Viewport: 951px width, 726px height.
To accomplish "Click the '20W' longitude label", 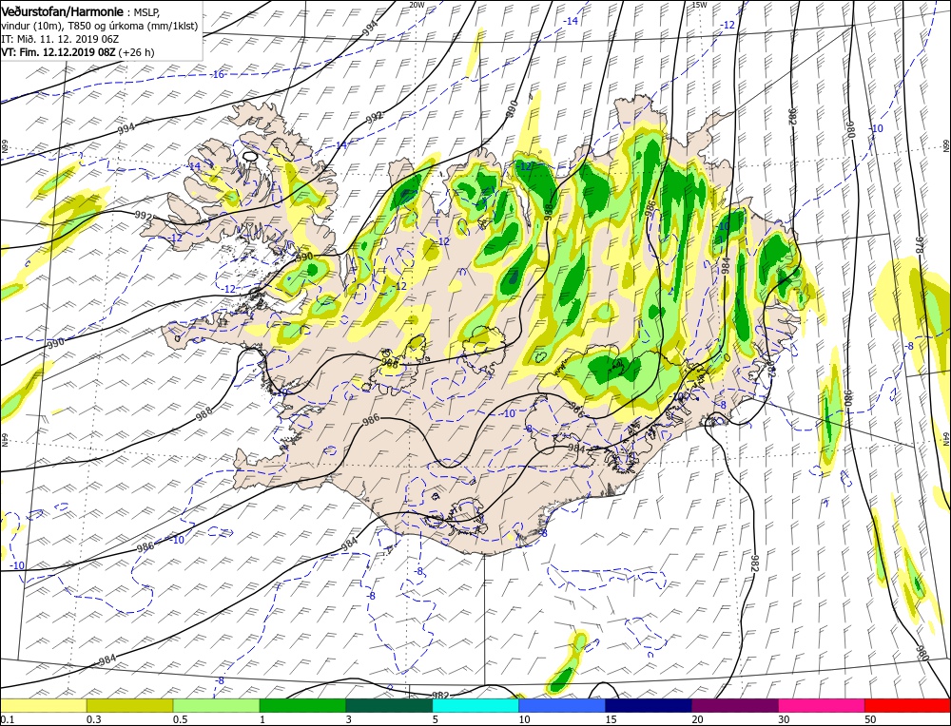I will (417, 5).
